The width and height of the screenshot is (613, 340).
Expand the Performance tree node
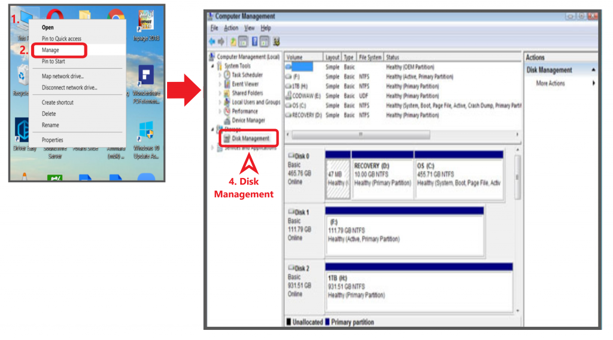click(220, 111)
